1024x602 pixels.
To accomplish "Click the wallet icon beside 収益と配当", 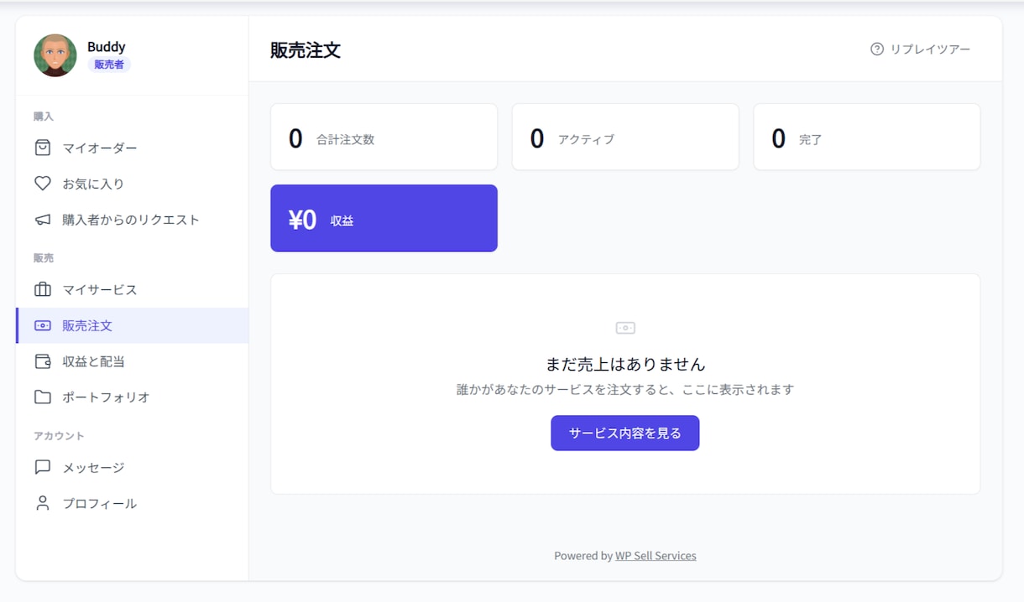I will [42, 361].
